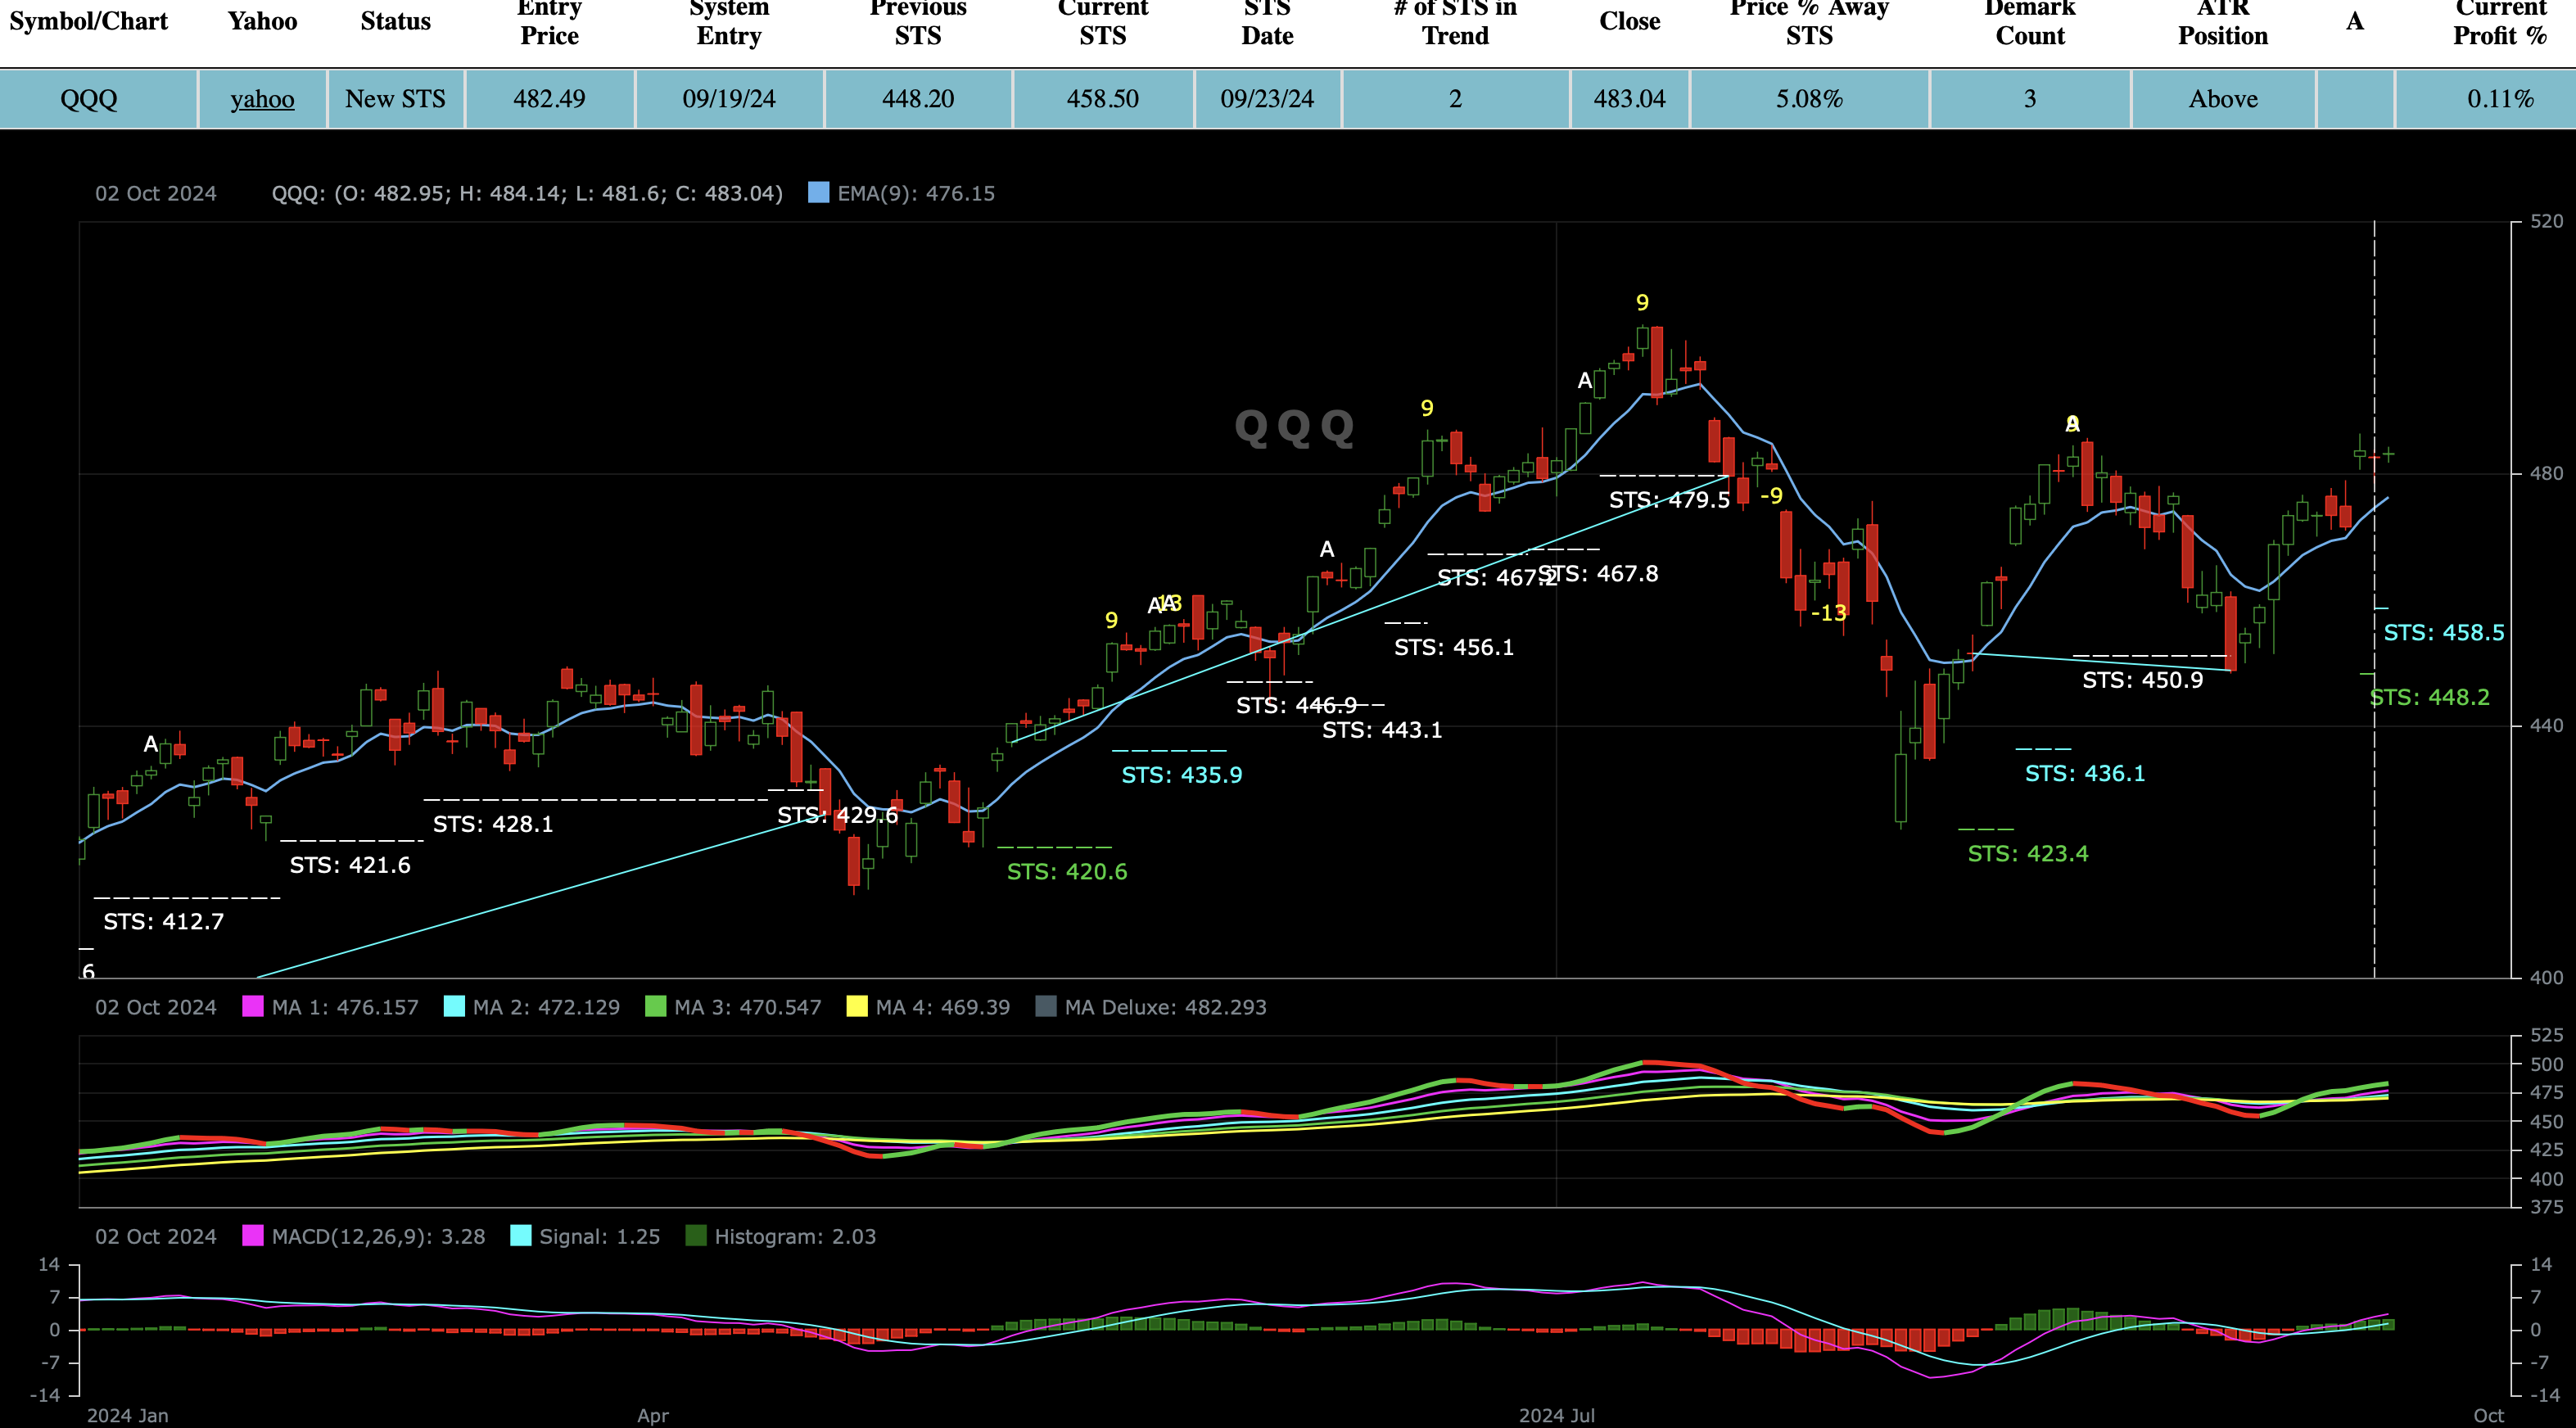Viewport: 2576px width, 1428px height.
Task: Click the green MA 3 legend swatch
Action: (x=656, y=1007)
